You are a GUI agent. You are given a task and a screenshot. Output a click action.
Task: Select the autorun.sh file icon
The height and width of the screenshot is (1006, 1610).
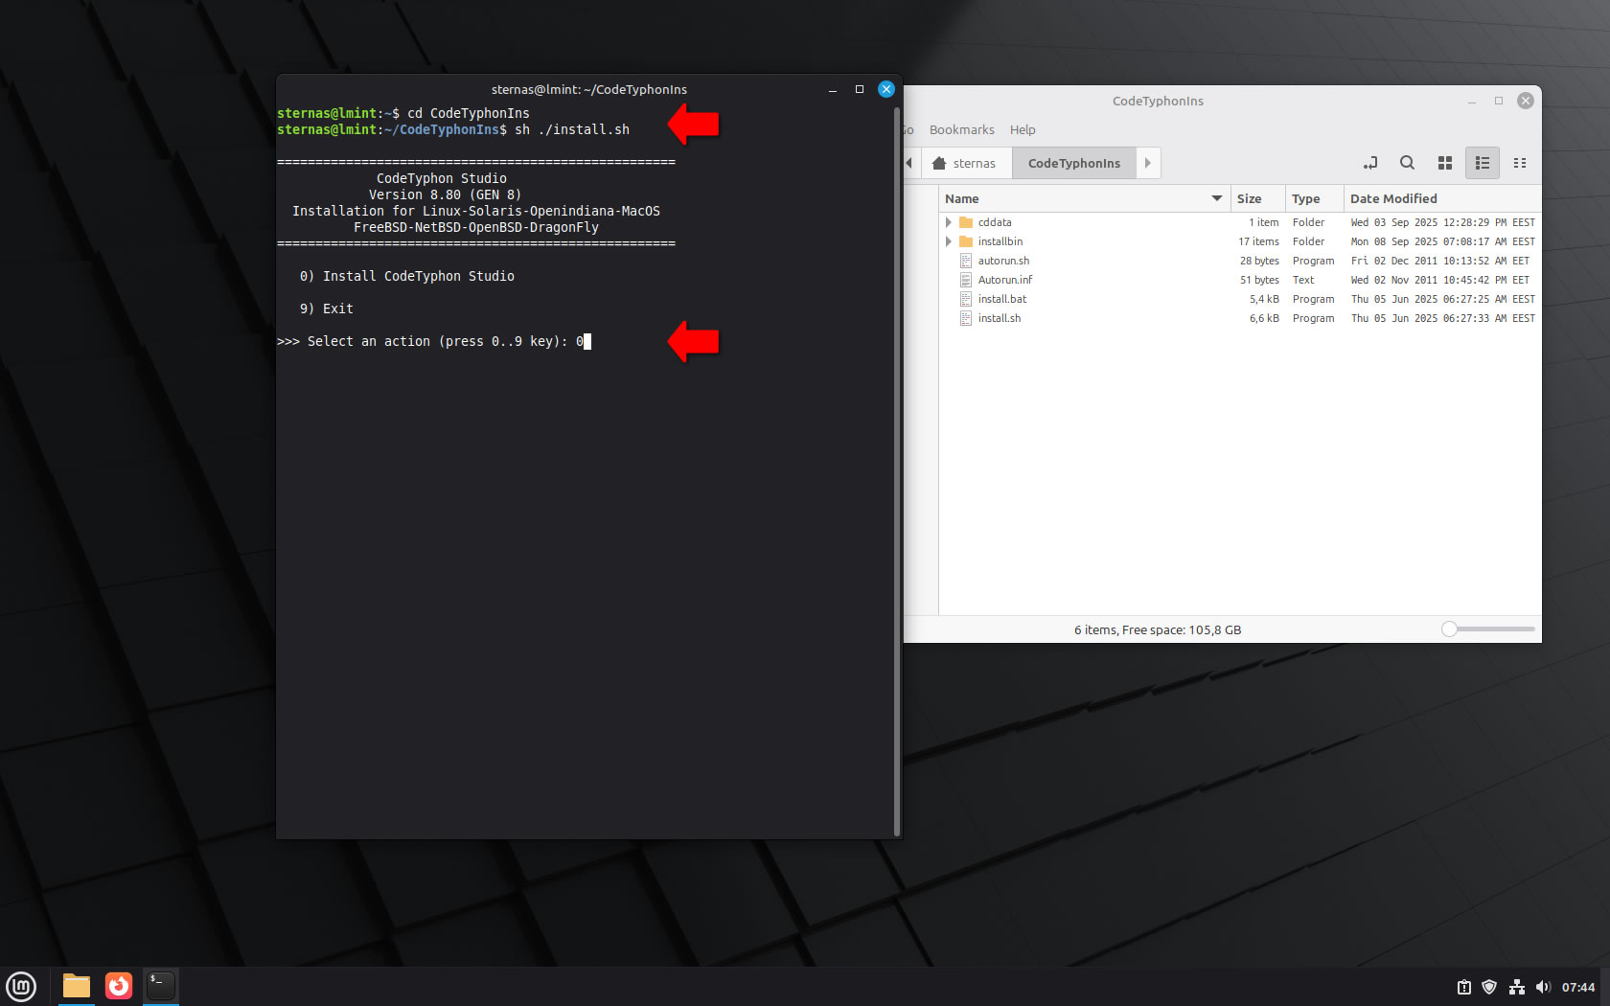point(966,261)
